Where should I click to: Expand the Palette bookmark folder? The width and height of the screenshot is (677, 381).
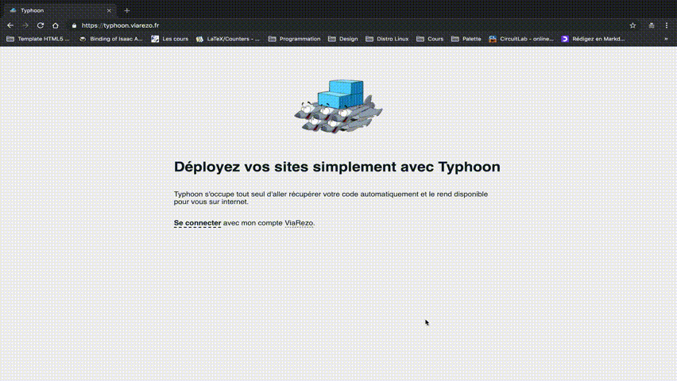466,39
